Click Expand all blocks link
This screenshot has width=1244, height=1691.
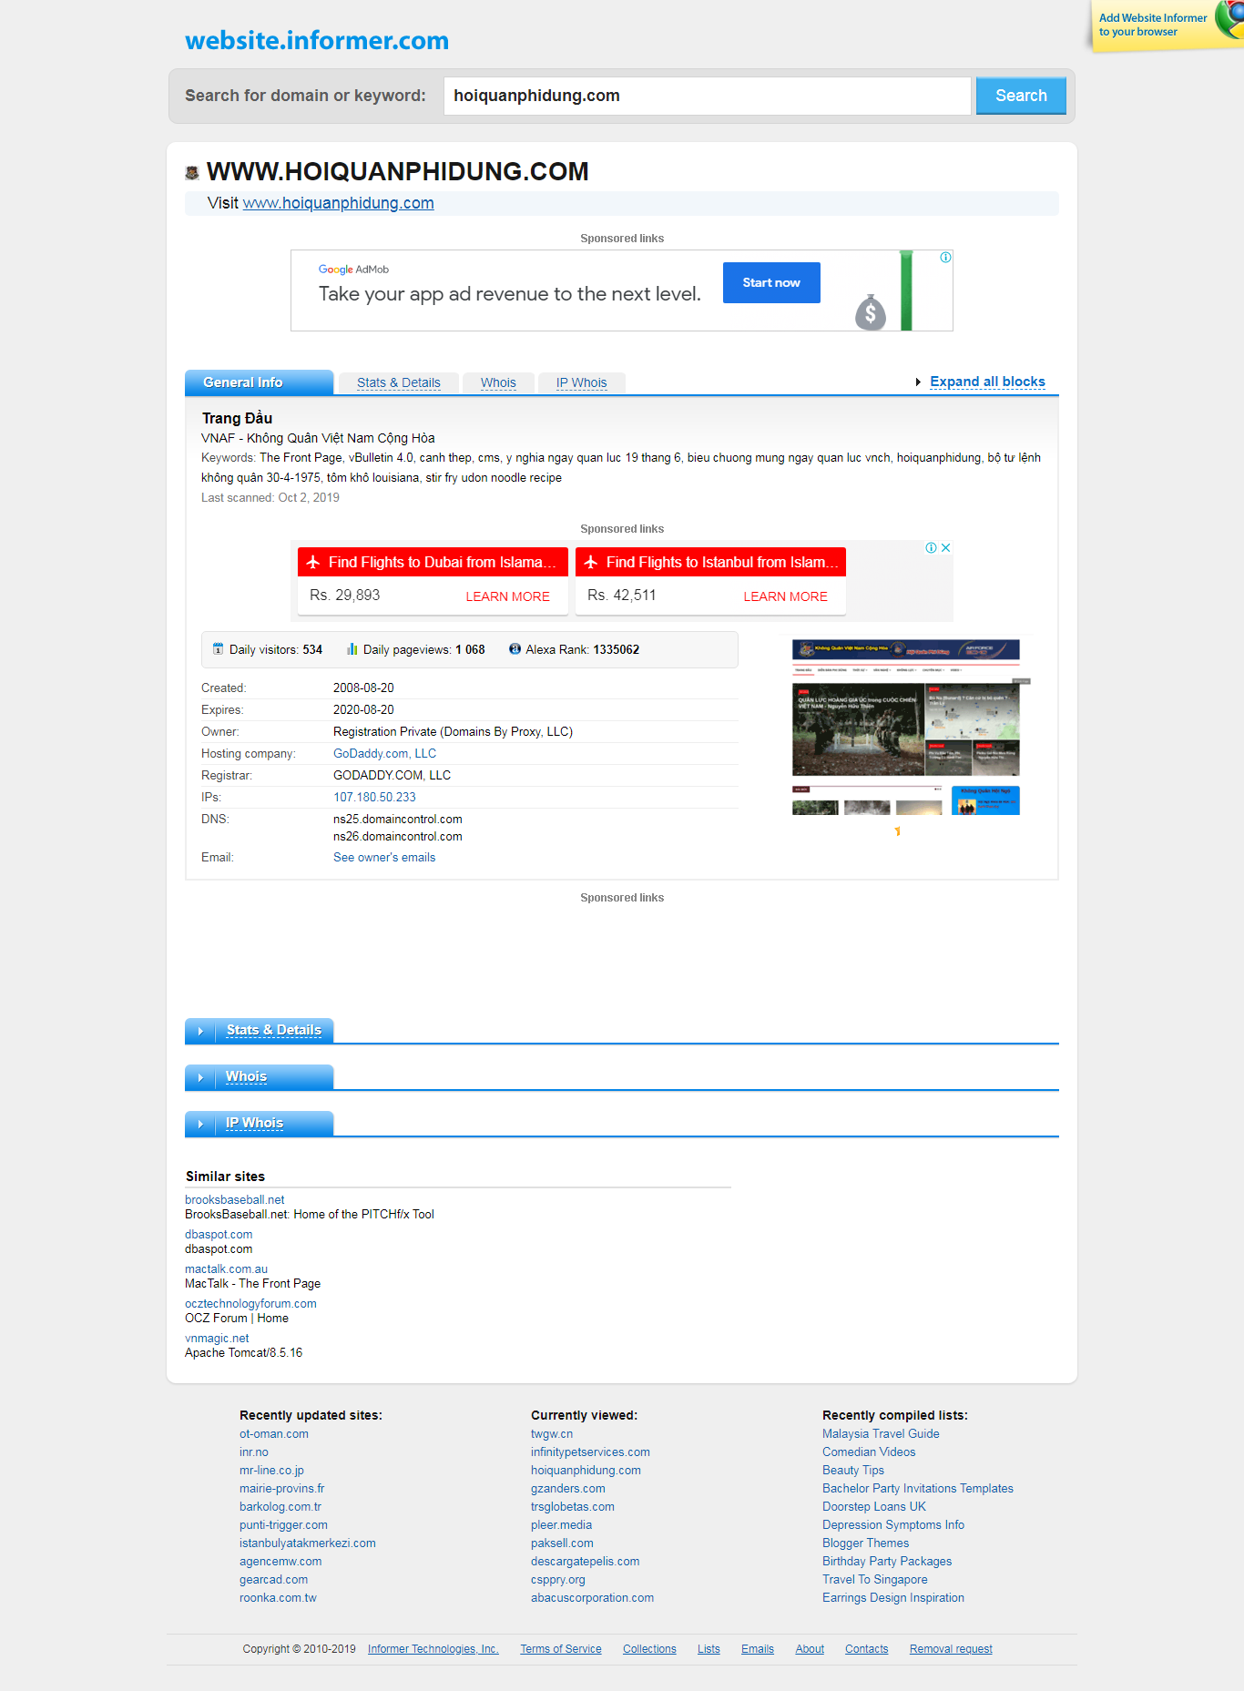(987, 382)
